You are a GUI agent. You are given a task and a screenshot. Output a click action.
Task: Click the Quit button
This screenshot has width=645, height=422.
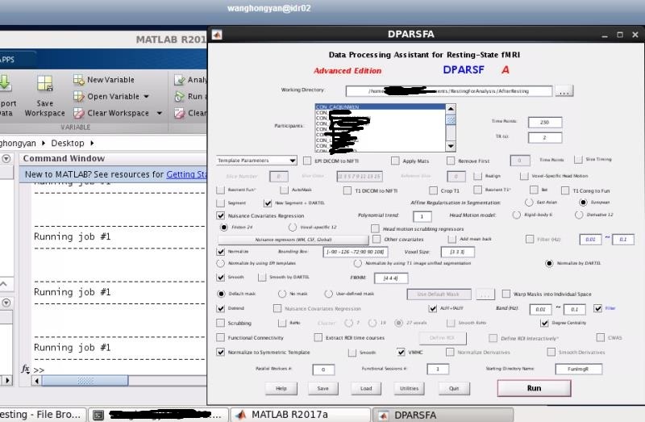[454, 388]
